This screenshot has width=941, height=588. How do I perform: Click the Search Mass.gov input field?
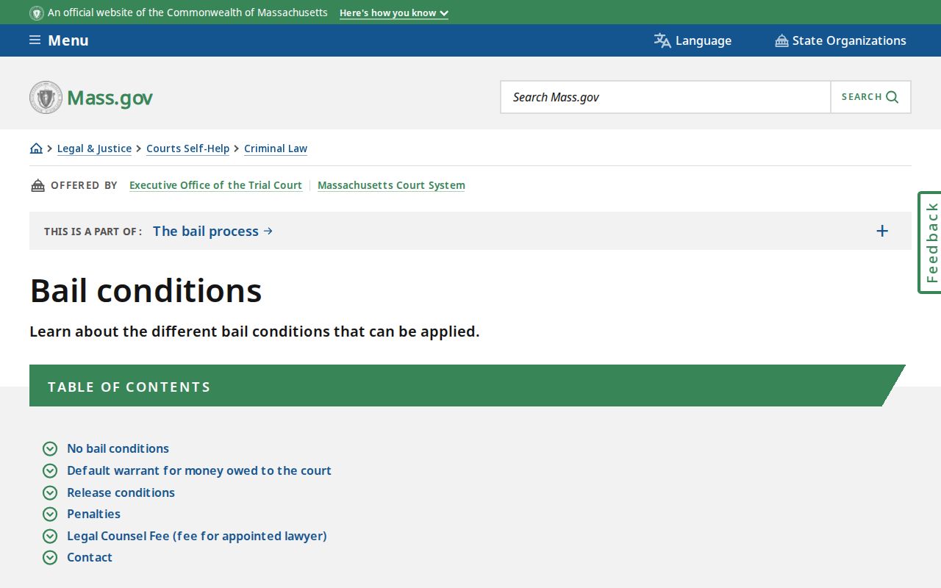pos(666,97)
